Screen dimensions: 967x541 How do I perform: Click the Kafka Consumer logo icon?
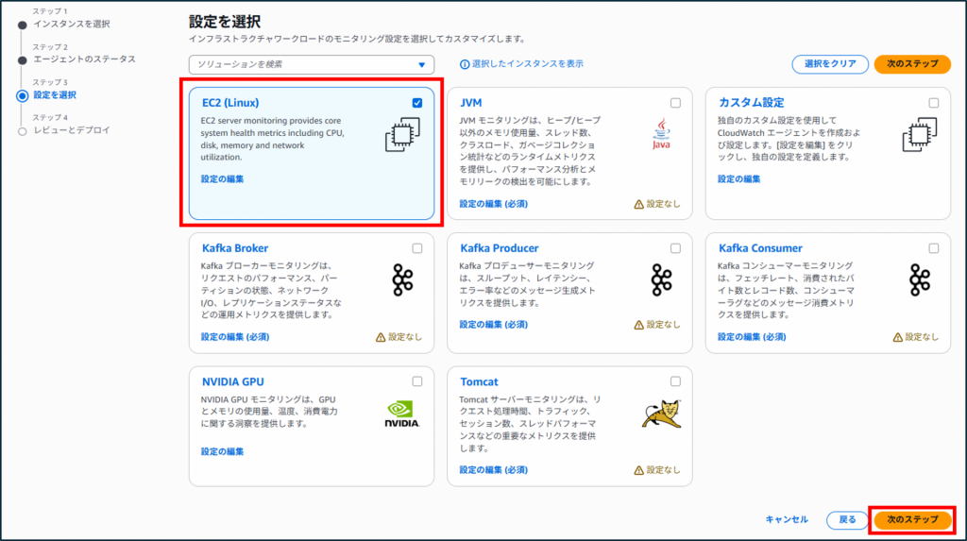pyautogui.click(x=919, y=280)
